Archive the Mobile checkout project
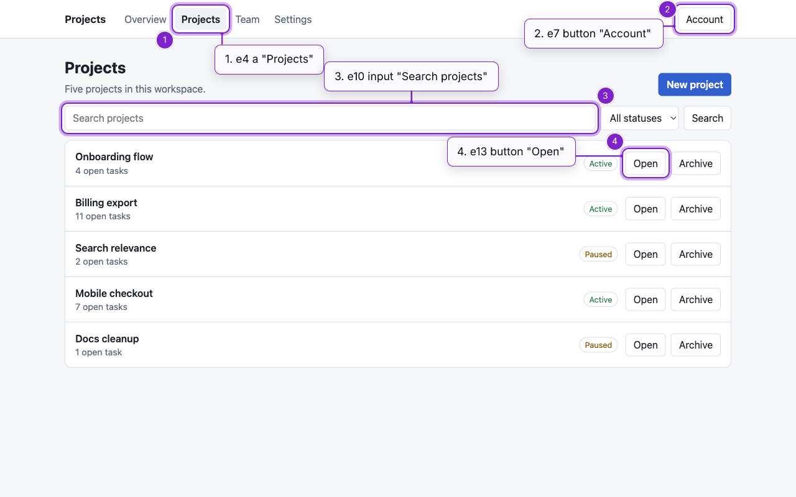 696,299
